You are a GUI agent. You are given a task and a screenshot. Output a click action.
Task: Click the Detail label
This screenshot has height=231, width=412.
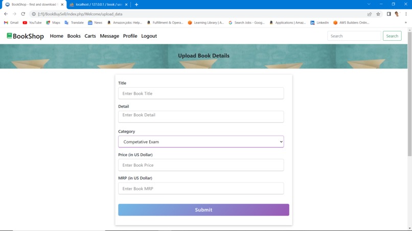point(124,106)
